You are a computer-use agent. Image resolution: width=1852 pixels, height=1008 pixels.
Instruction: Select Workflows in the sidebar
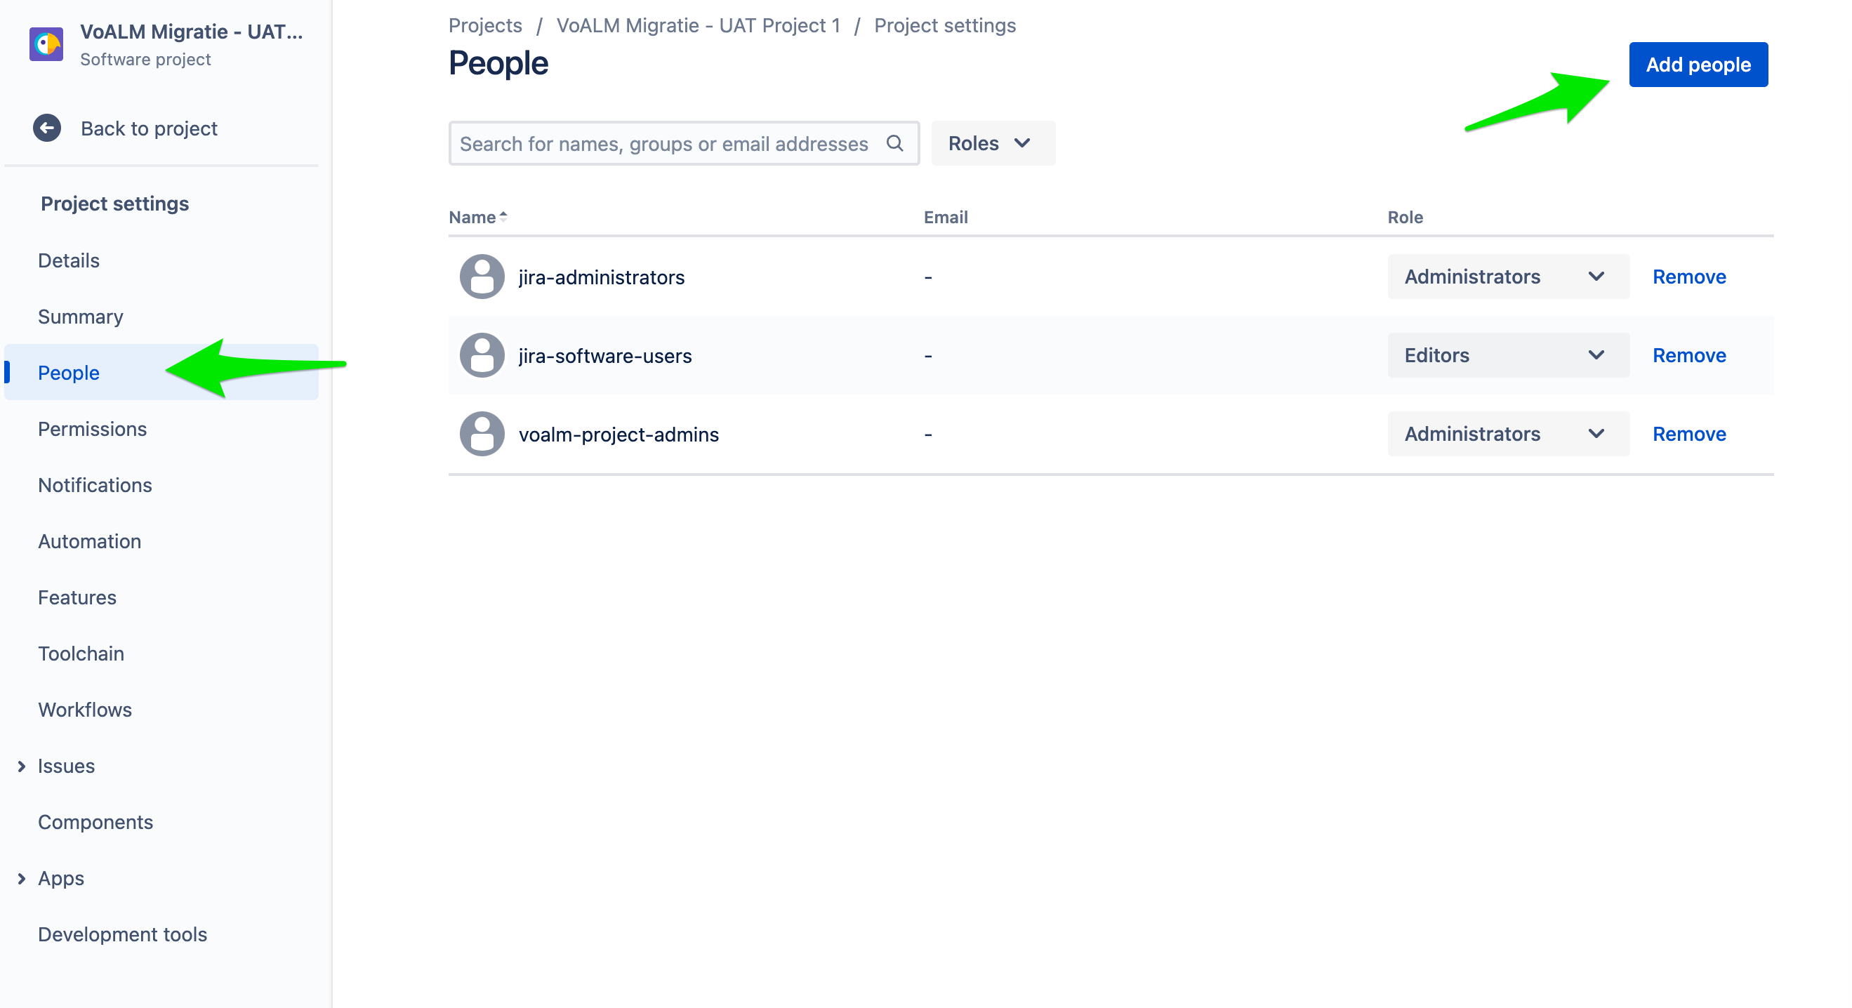85,710
